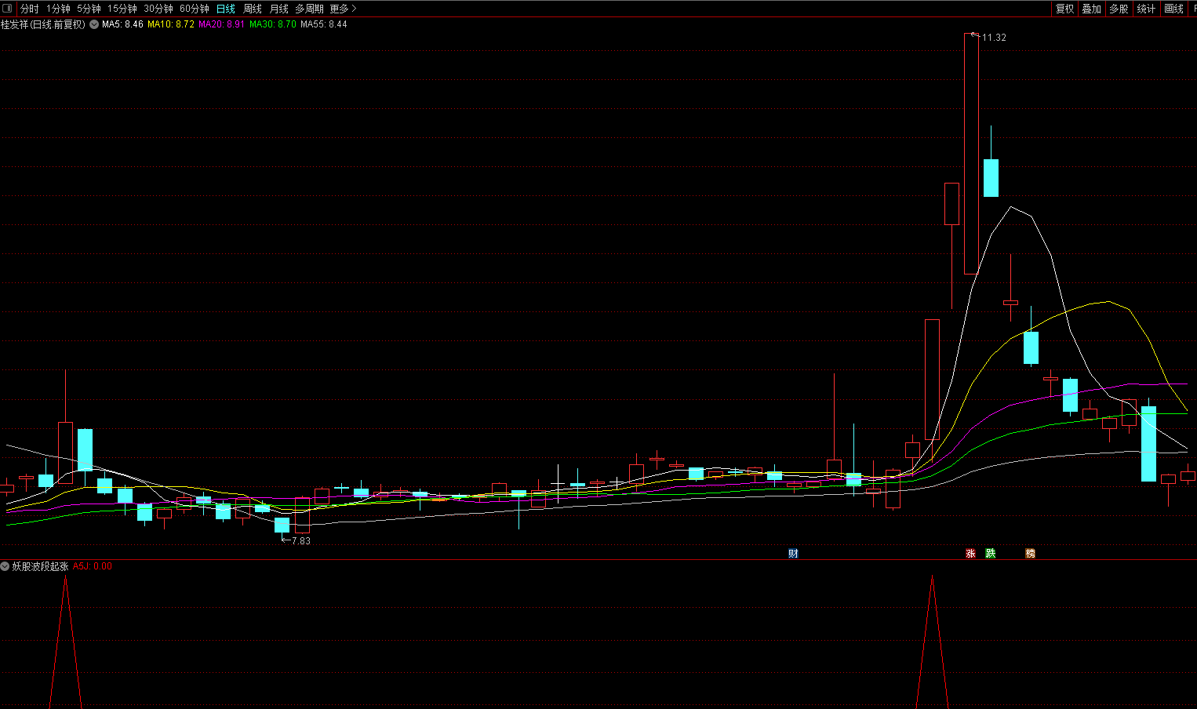1197x709 pixels.
Task: Select the cyan candle right after the 11.32 peak
Action: 991,177
